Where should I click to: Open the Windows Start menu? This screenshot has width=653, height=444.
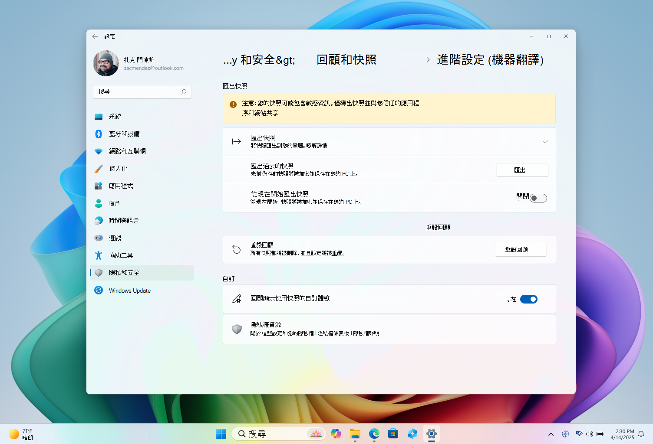click(221, 434)
